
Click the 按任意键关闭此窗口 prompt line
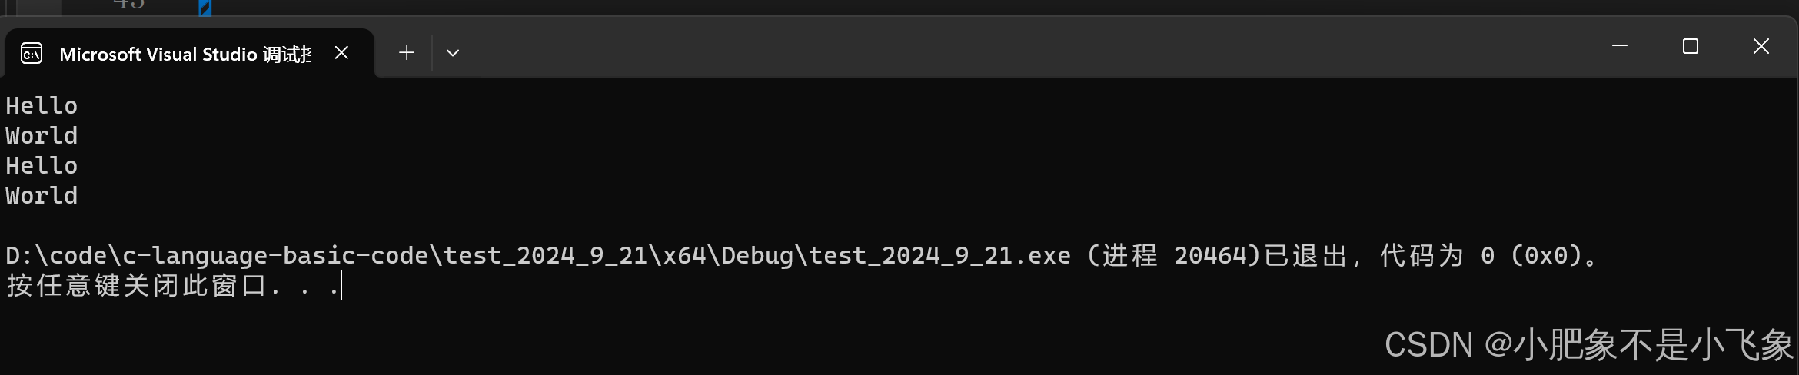pyautogui.click(x=173, y=285)
